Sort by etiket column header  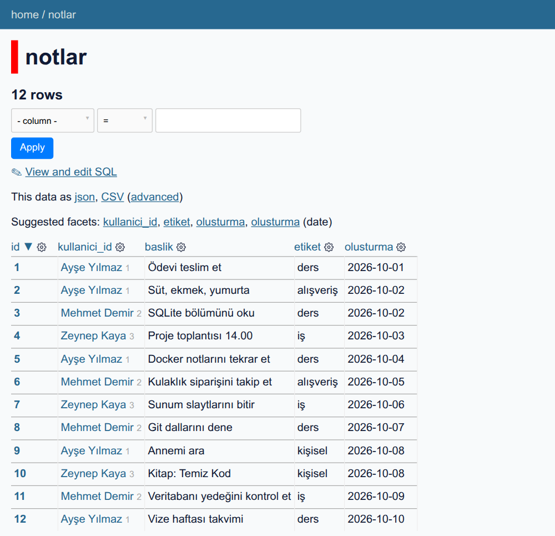(307, 247)
